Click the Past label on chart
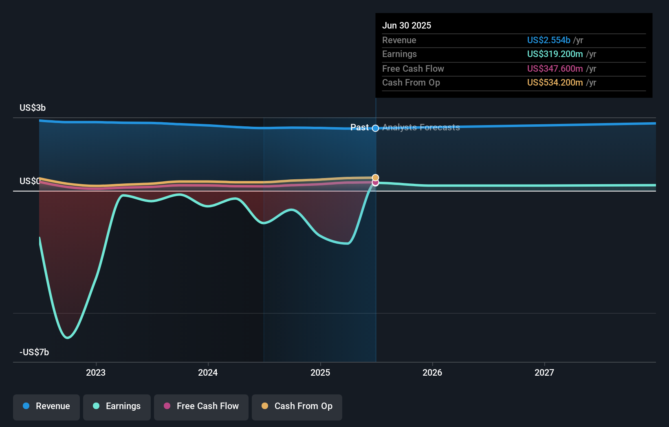Image resolution: width=669 pixels, height=427 pixels. coord(359,128)
